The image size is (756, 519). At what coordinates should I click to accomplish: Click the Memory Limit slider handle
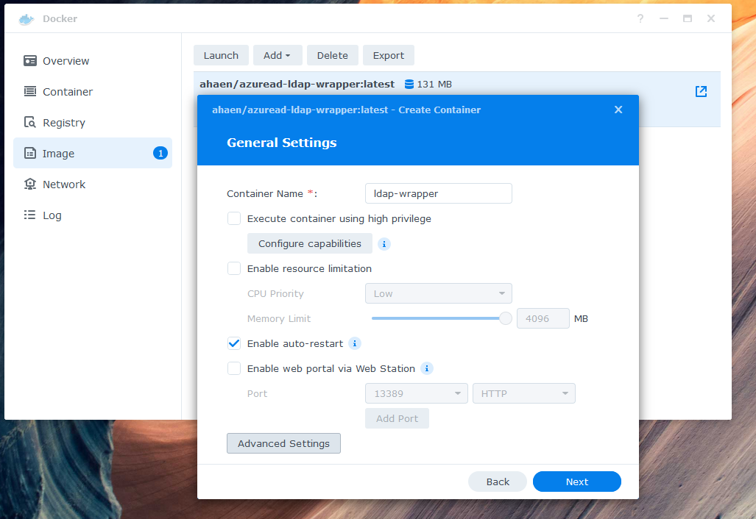505,318
